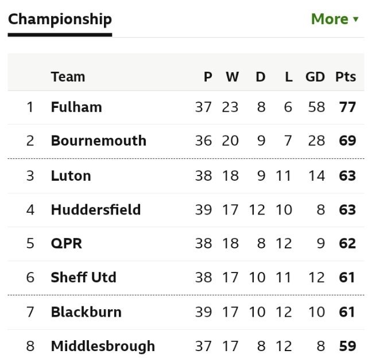
Task: Click the P column header
Action: tap(208, 77)
